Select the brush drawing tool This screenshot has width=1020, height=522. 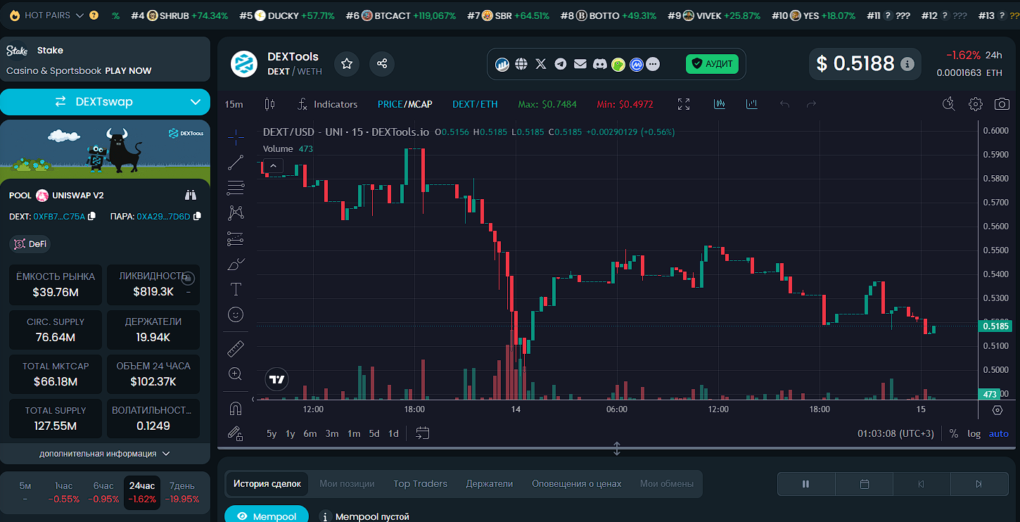point(236,265)
